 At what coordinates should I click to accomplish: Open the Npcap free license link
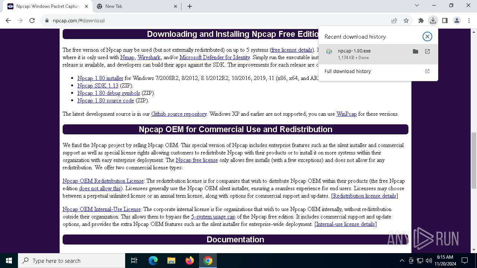(197, 160)
